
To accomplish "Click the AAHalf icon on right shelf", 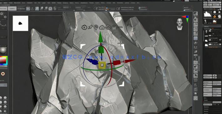I will [195, 34].
